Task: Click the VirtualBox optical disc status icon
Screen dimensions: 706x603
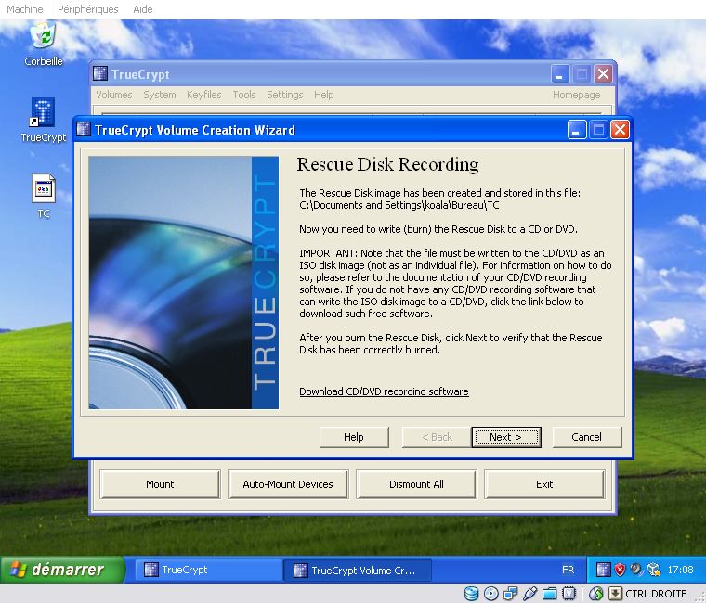Action: click(490, 594)
